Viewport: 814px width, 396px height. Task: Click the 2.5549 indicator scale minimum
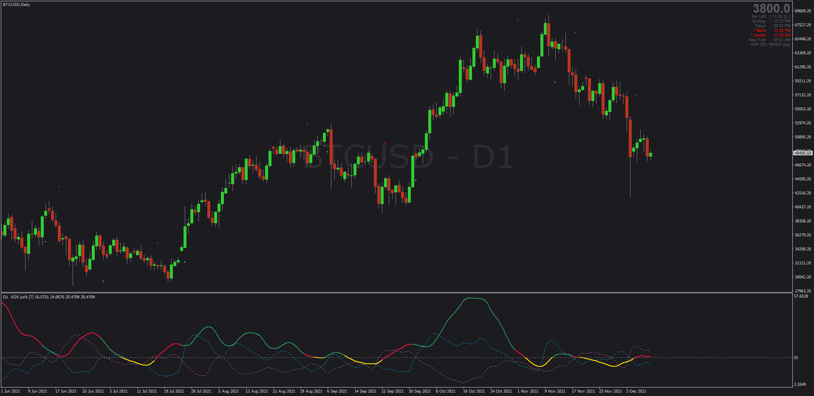[800, 385]
